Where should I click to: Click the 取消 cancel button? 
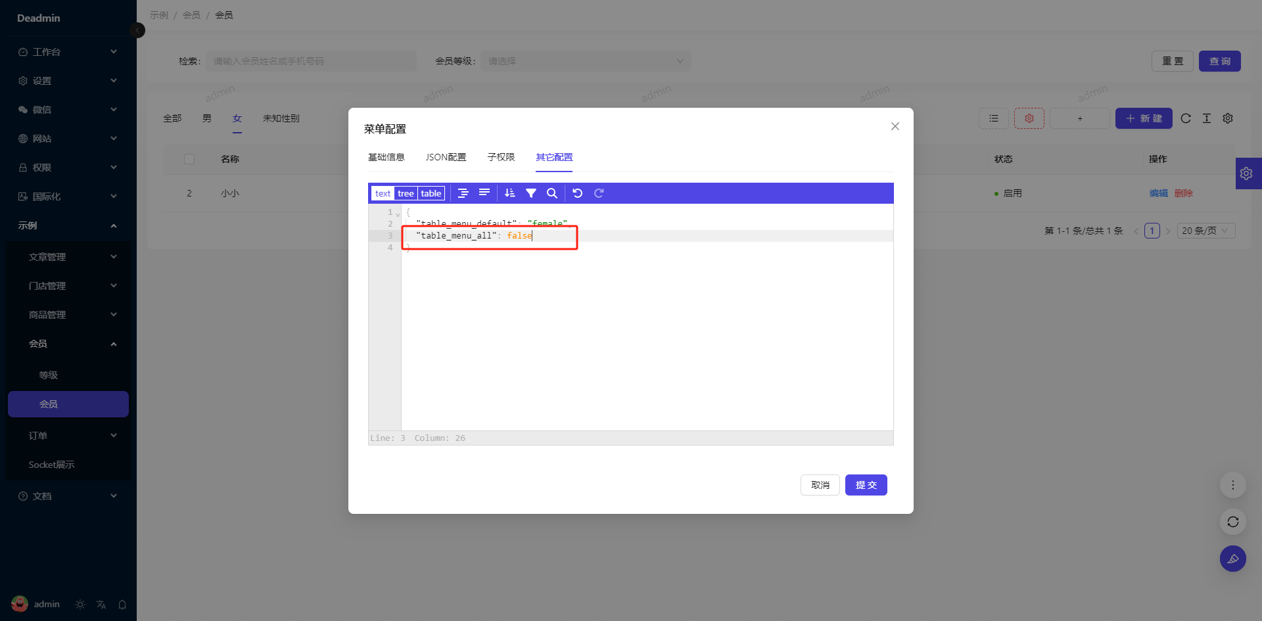[x=820, y=485]
